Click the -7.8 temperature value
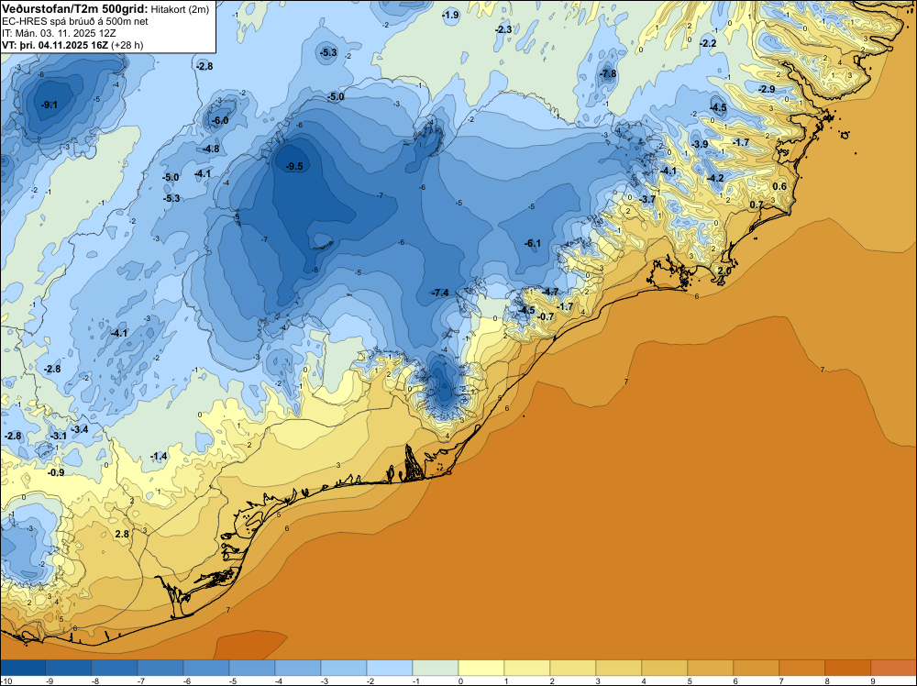Image resolution: width=917 pixels, height=686 pixels. click(x=608, y=73)
